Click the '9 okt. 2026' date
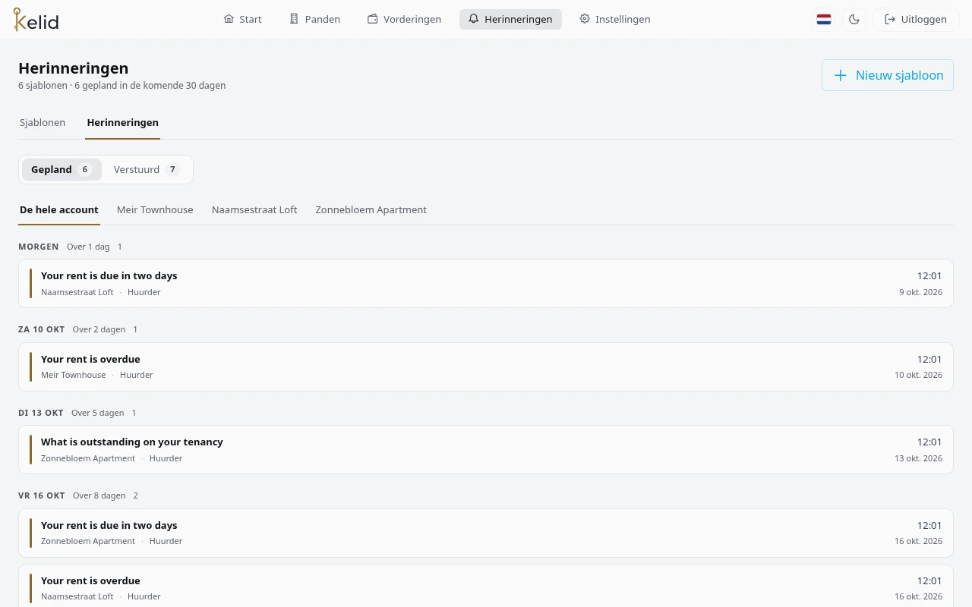Image resolution: width=972 pixels, height=607 pixels. (x=920, y=293)
